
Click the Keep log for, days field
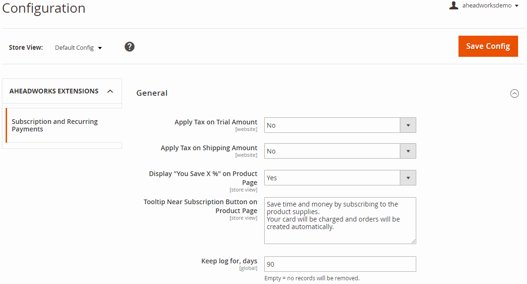tap(340, 264)
